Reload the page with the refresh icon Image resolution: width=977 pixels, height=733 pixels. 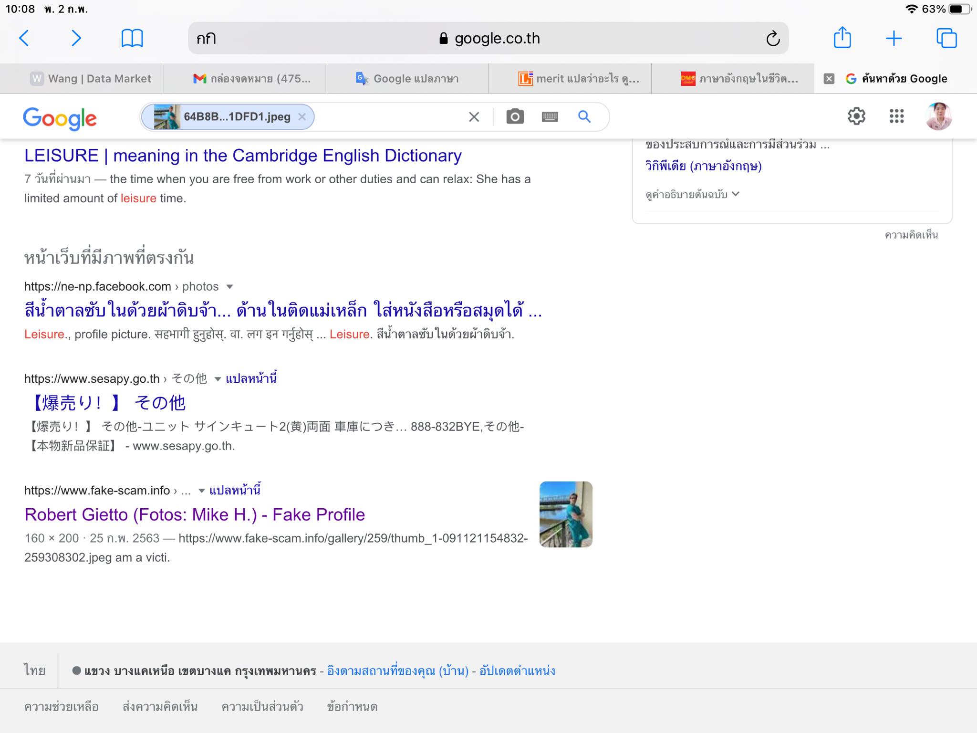pyautogui.click(x=773, y=38)
